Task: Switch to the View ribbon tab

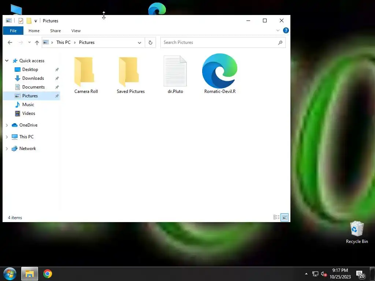Action: (76, 31)
